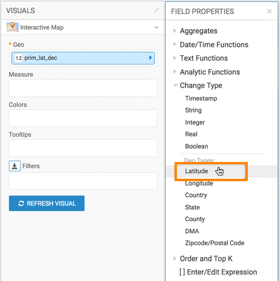Click the 1.2 data type icon on prim_lat_dec

click(19, 58)
